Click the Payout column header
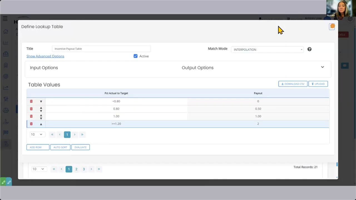356x200 pixels. click(258, 93)
